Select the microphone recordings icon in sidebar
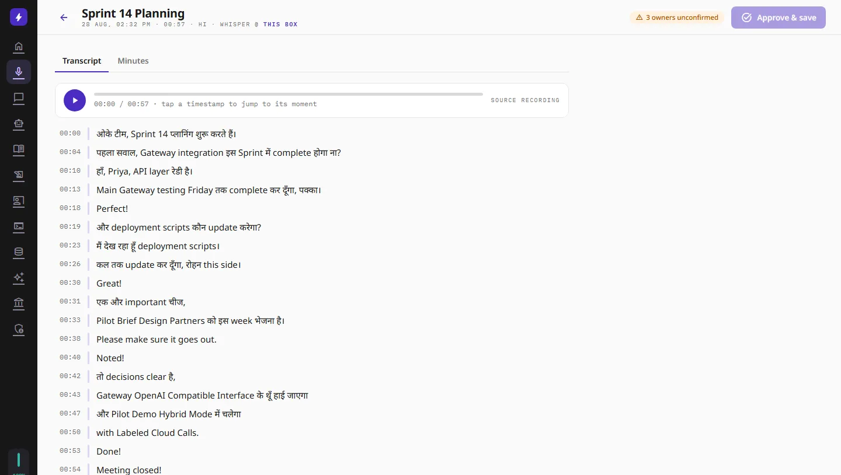The width and height of the screenshot is (841, 475). pos(19,72)
